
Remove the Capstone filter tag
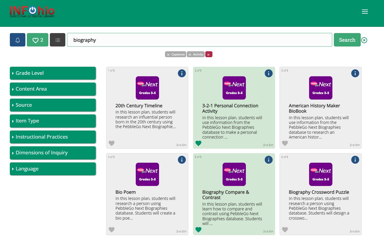click(x=175, y=55)
